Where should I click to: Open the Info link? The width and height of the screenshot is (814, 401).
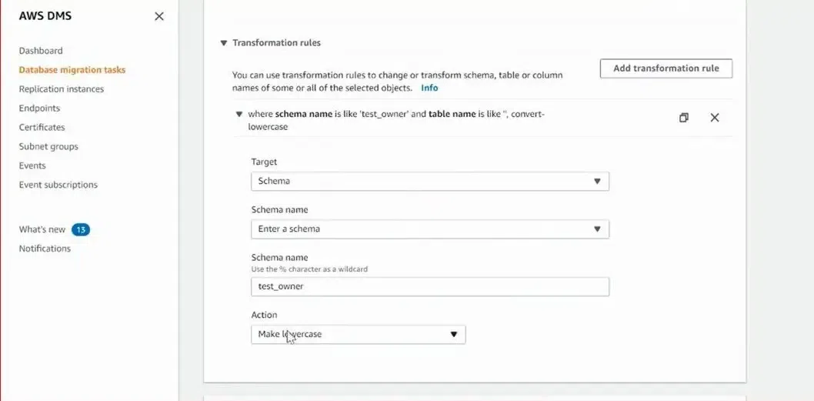[x=429, y=88]
